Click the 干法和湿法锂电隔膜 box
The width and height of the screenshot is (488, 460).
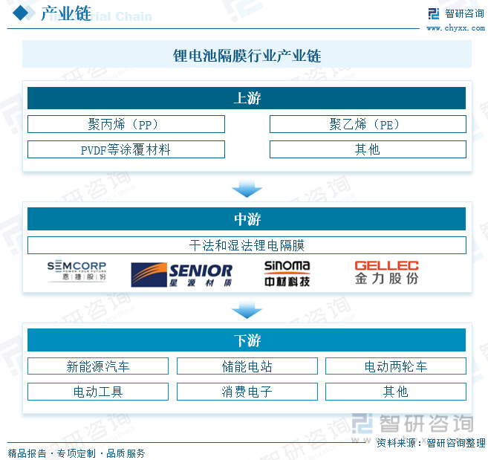[x=247, y=245]
